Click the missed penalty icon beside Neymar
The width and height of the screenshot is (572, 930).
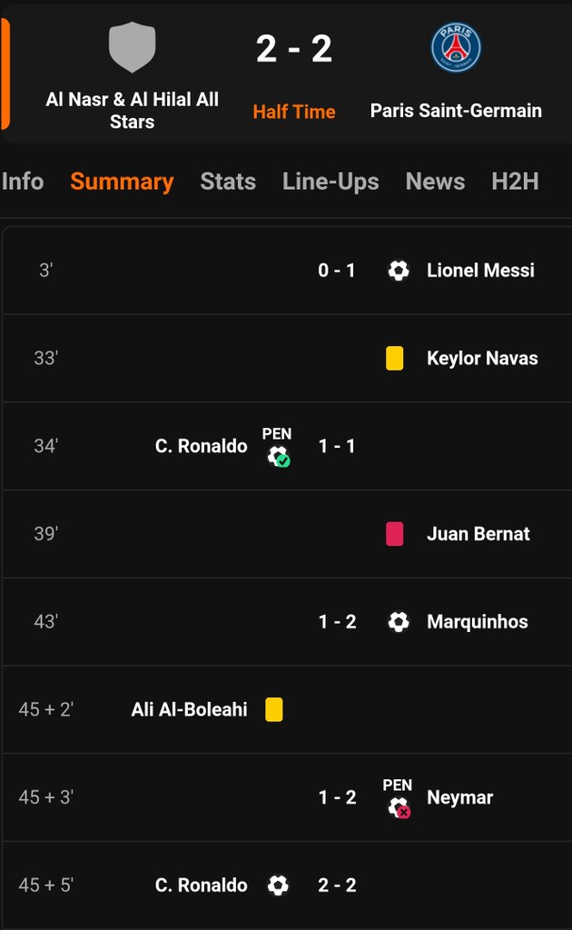click(399, 807)
